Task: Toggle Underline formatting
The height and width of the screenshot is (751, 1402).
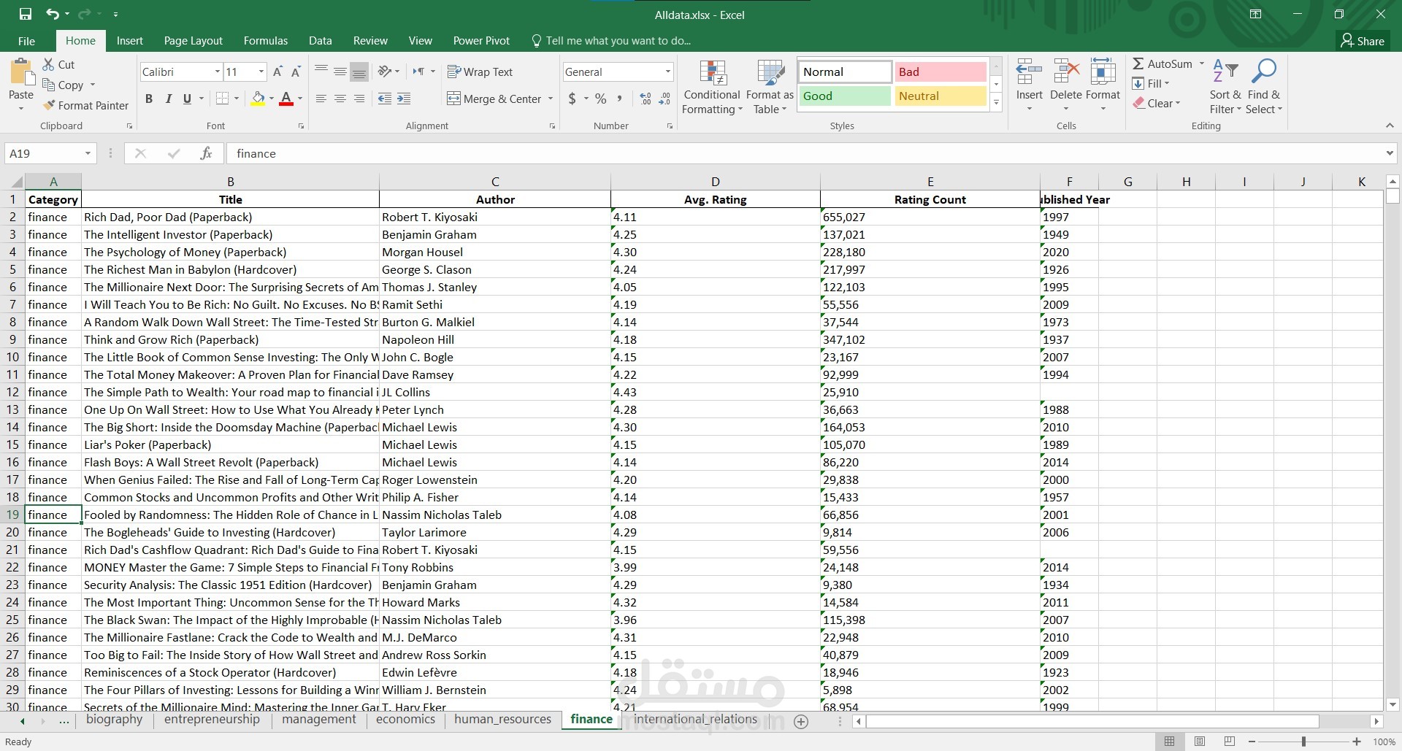Action: [187, 99]
